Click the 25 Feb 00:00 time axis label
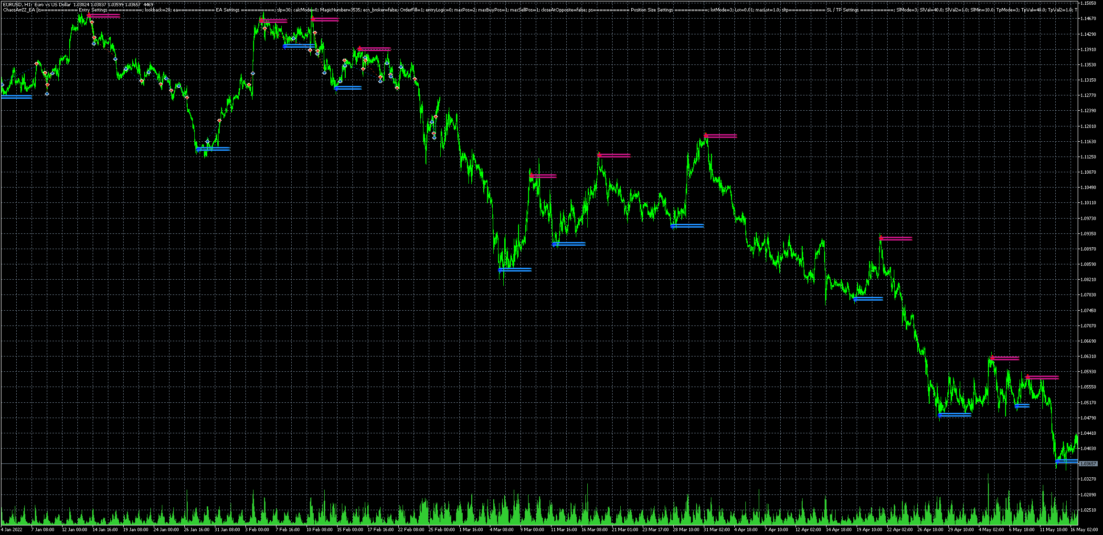The image size is (1103, 535). pos(442,529)
